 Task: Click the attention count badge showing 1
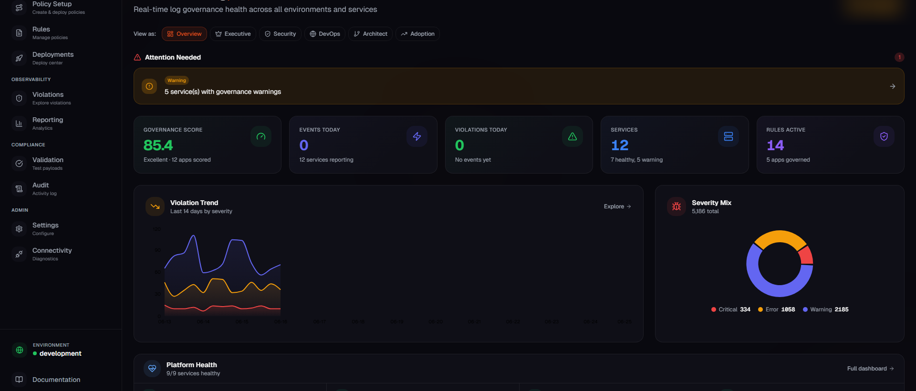coord(899,57)
